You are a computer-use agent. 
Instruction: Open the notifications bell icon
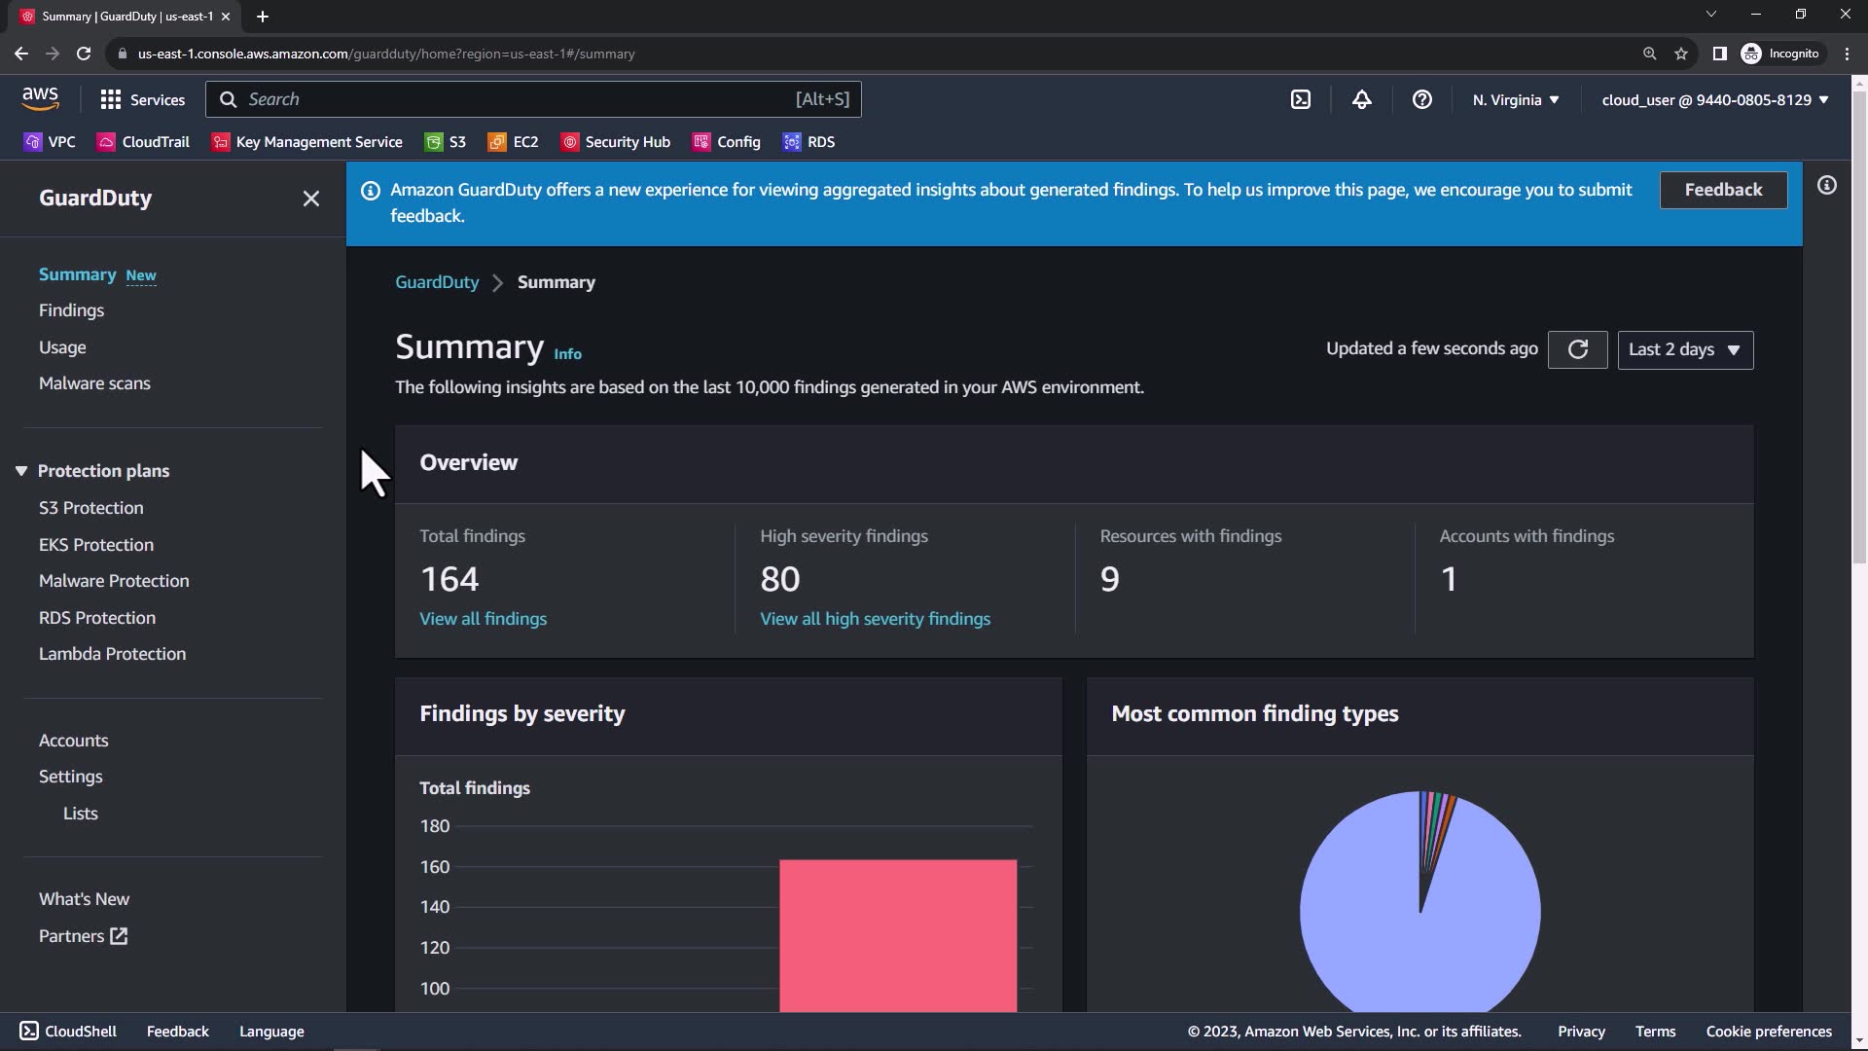[x=1361, y=99]
